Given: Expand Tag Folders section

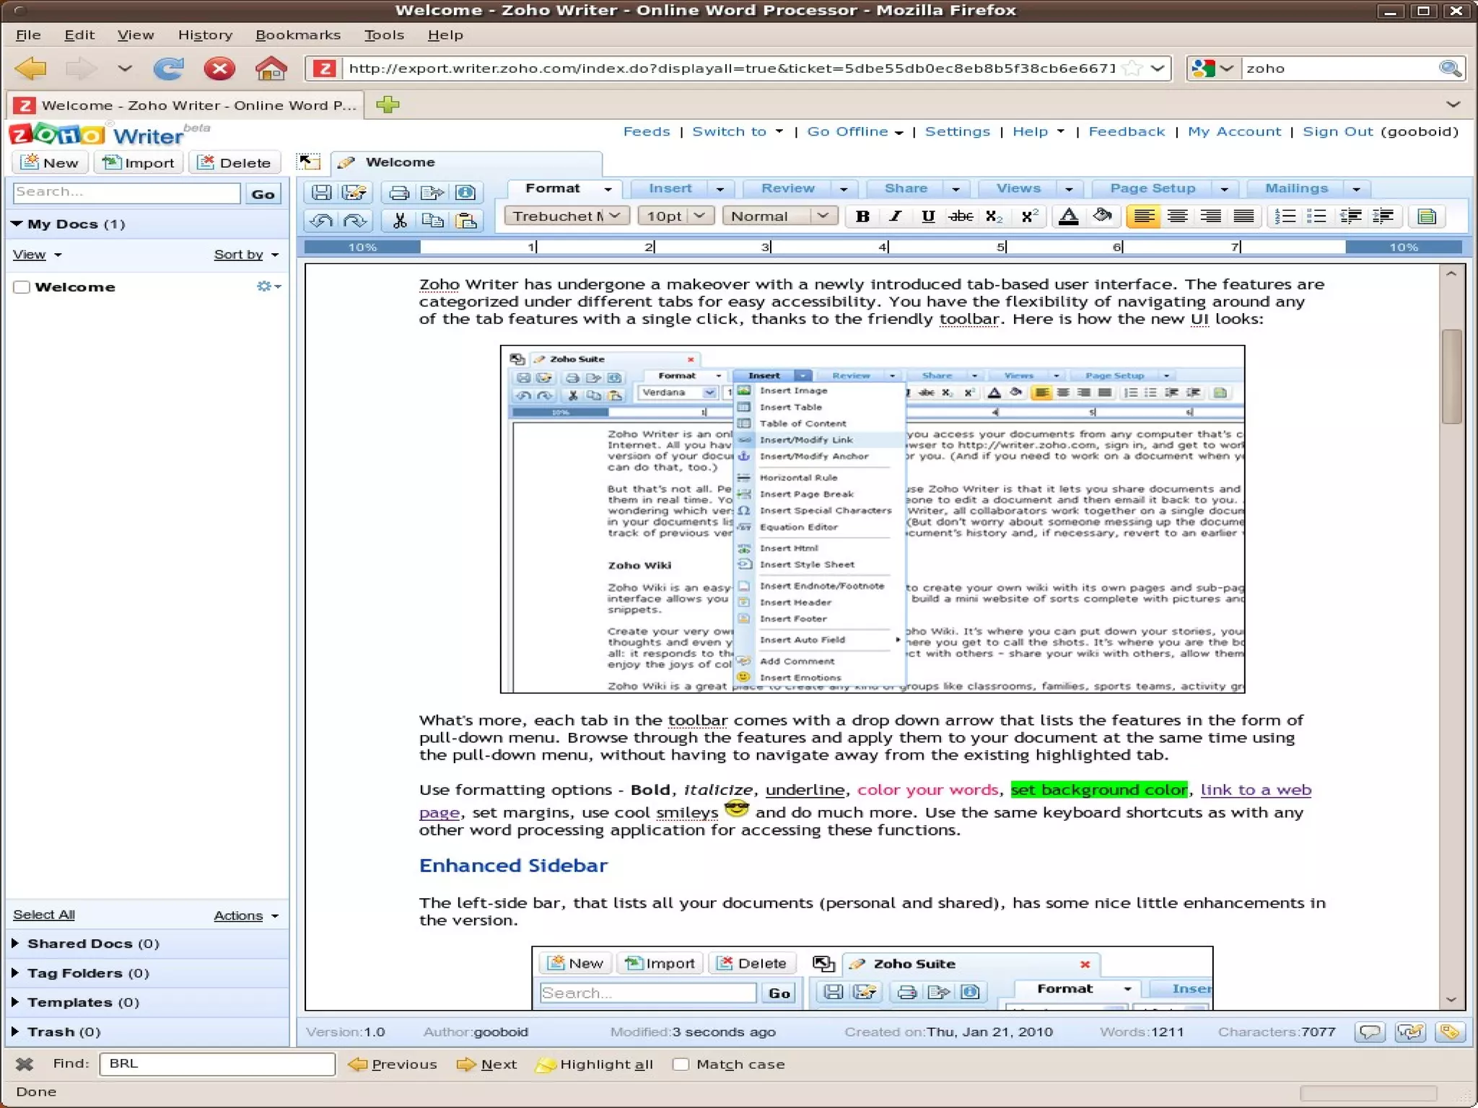Looking at the screenshot, I should [x=15, y=973].
